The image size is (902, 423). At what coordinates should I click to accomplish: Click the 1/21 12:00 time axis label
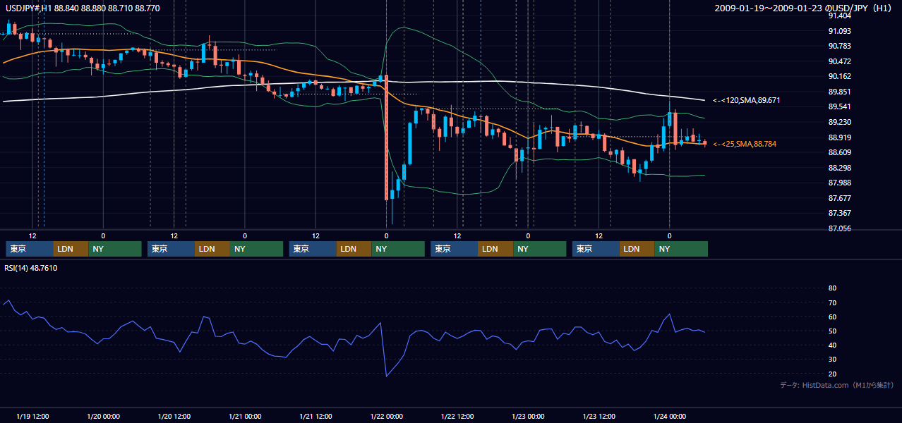coord(315,416)
